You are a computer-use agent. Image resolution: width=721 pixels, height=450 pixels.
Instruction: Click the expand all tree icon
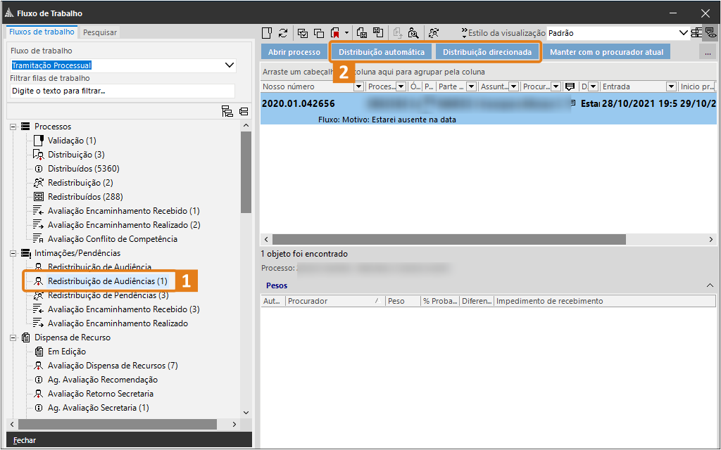(x=227, y=111)
